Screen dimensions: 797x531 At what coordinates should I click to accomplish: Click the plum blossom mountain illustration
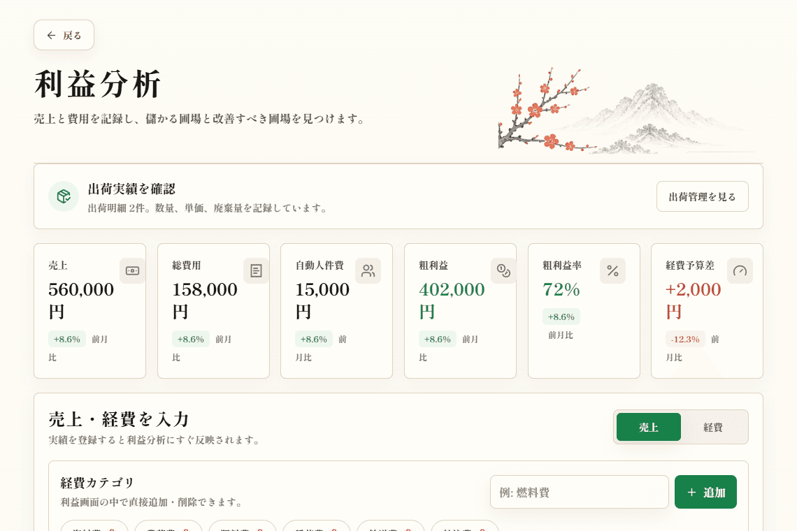point(628,110)
